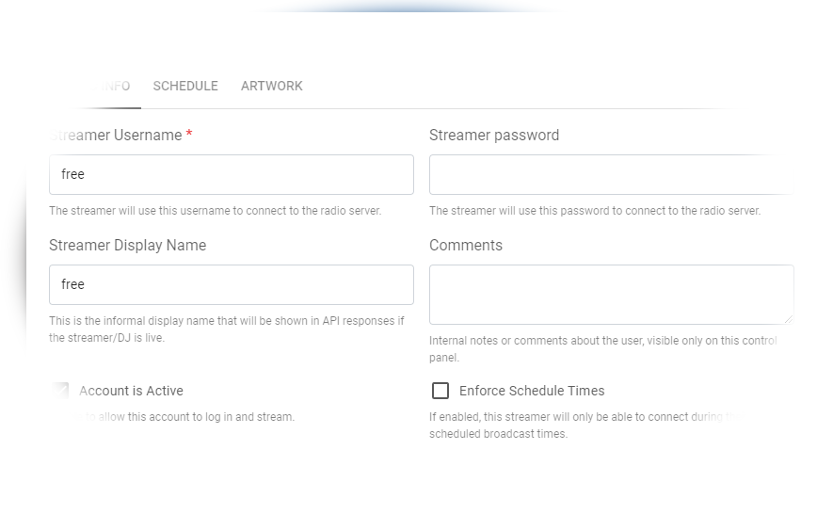Click the "Enforce Schedule Times" label text
817x530 pixels.
click(532, 391)
